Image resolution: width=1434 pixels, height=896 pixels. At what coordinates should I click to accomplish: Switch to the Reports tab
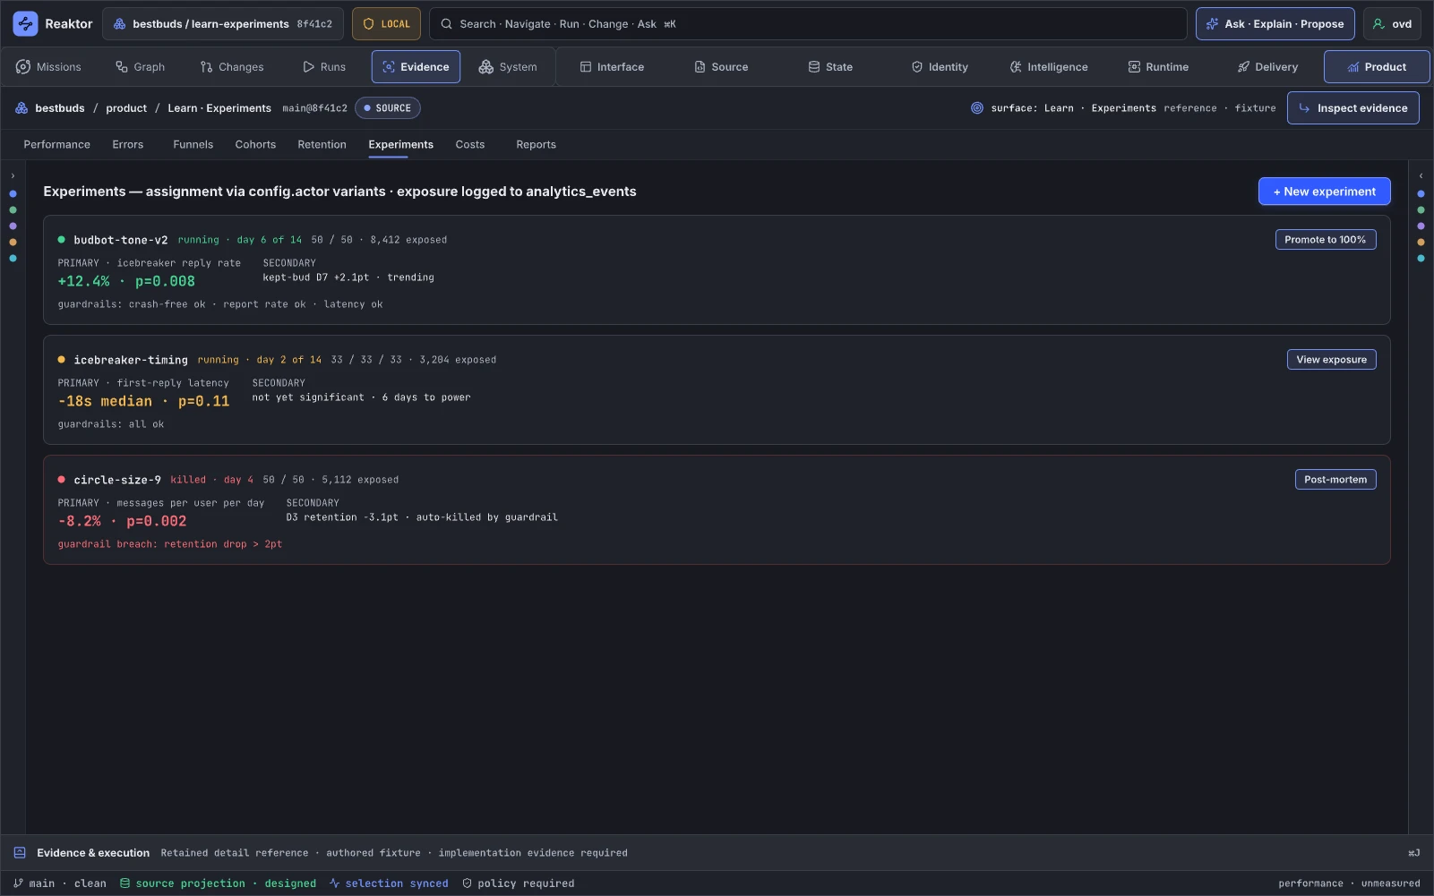[536, 145]
